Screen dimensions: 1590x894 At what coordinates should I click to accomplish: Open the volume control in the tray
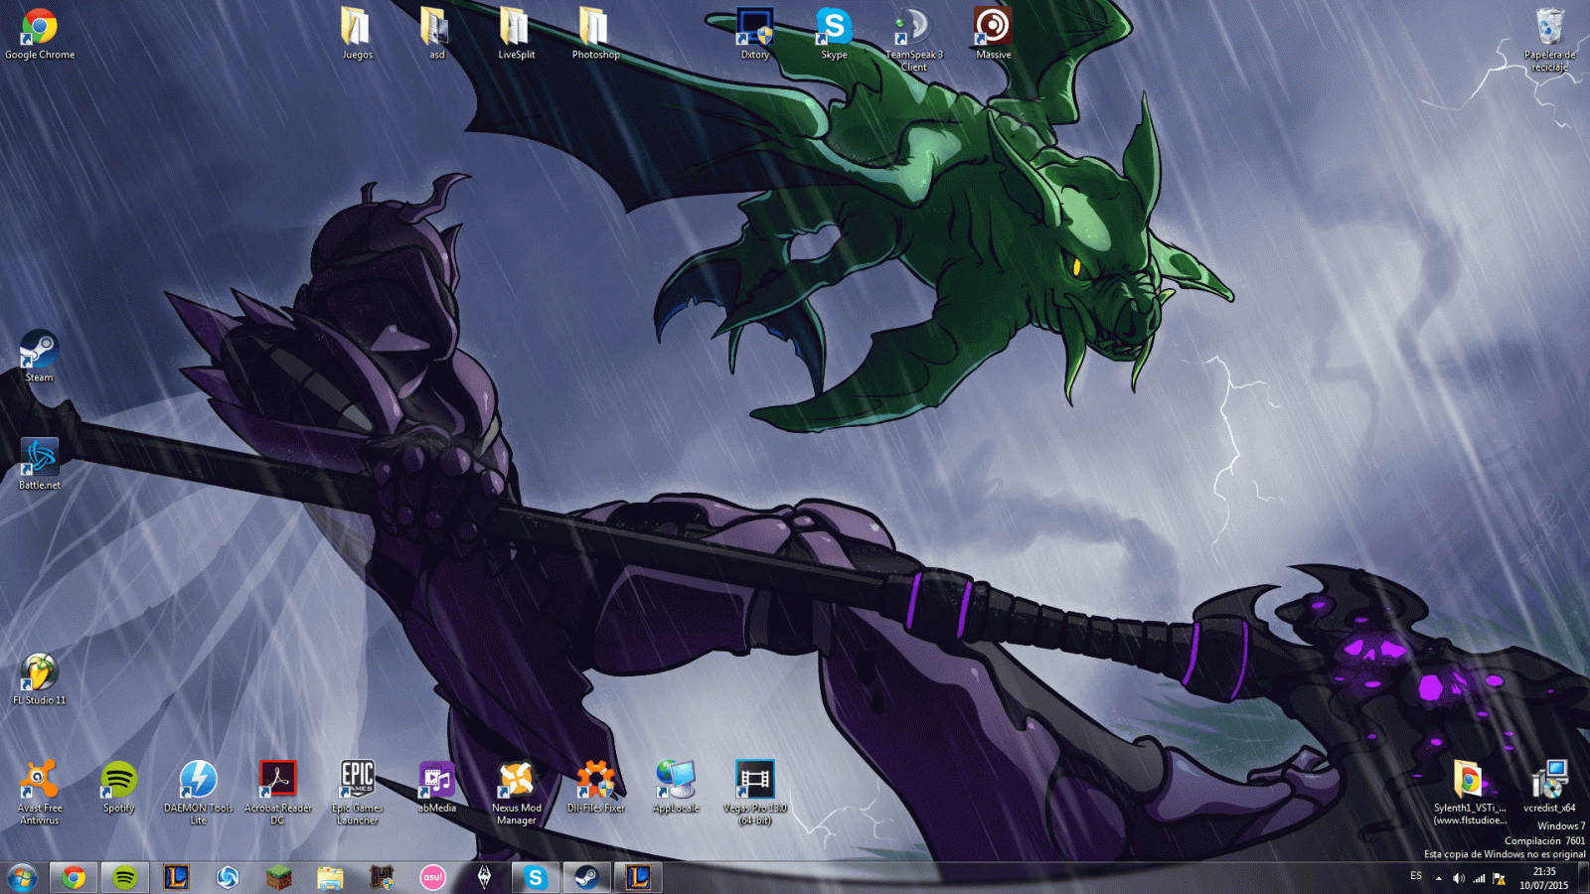[1458, 878]
